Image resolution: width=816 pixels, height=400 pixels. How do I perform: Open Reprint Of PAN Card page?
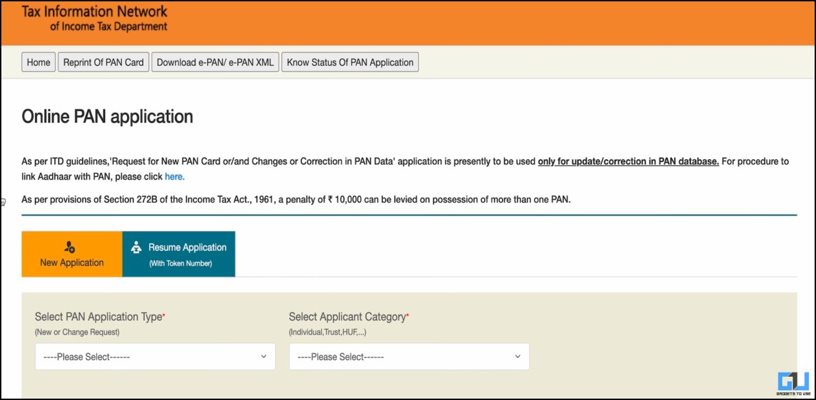pos(104,62)
